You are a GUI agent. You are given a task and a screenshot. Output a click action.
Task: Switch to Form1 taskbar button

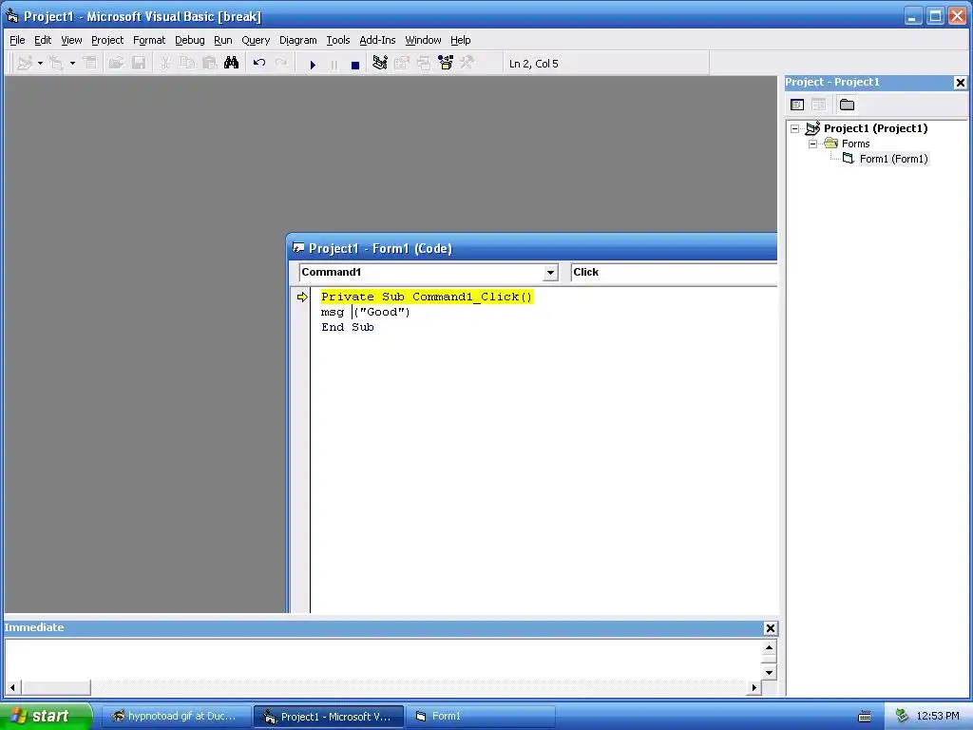(480, 717)
